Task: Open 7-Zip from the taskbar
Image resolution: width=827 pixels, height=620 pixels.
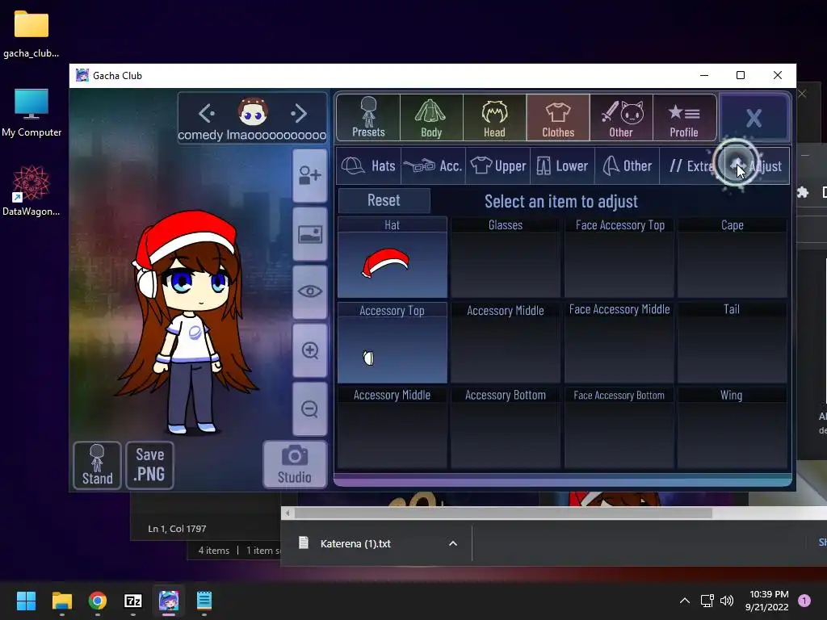Action: pos(133,601)
